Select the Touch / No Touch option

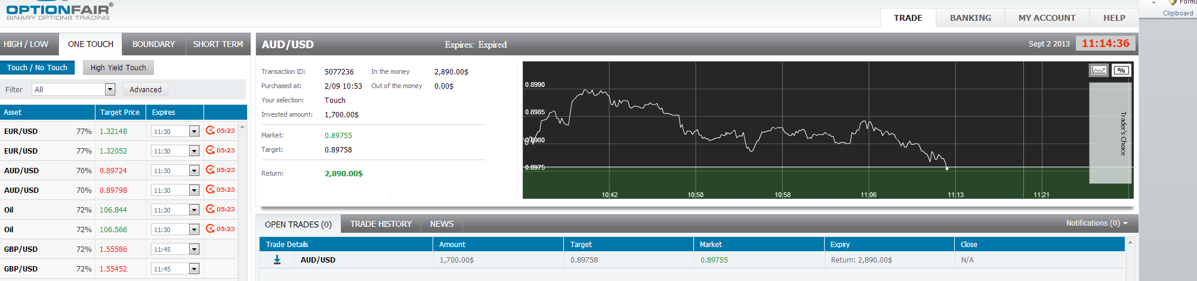[37, 68]
